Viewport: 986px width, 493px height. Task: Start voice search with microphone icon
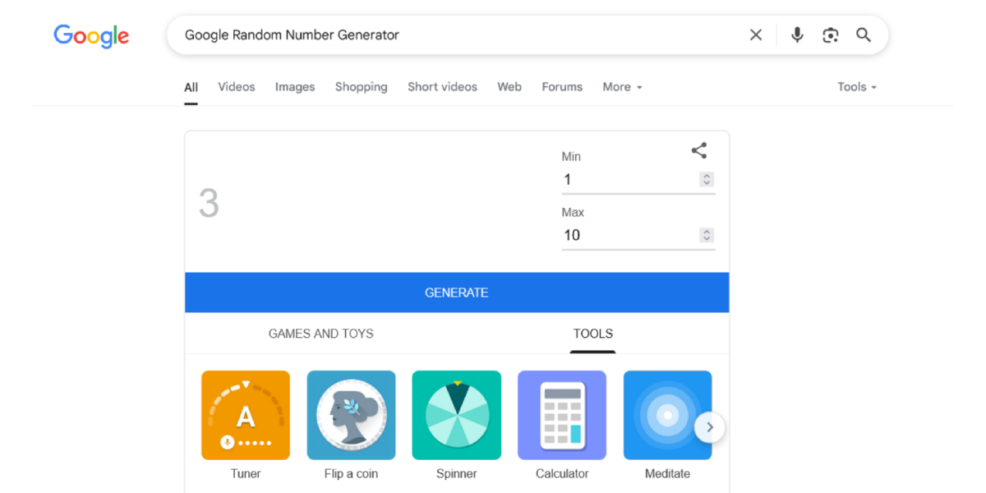796,35
